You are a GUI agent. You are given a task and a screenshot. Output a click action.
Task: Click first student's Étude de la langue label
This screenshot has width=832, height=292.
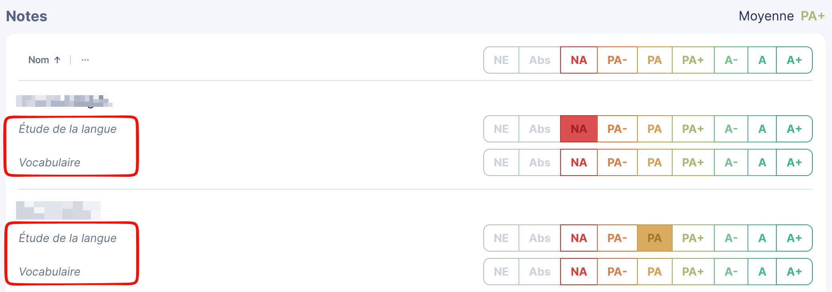pos(68,129)
